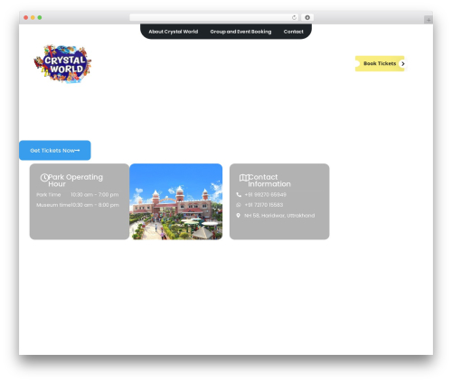The image size is (452, 382).
Task: Click the browser address bar
Action: [x=214, y=17]
